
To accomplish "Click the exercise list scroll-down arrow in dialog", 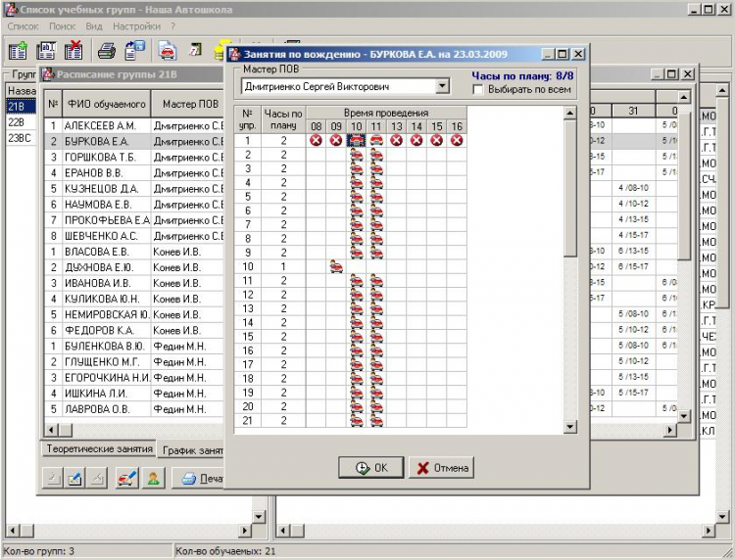I will coord(570,427).
